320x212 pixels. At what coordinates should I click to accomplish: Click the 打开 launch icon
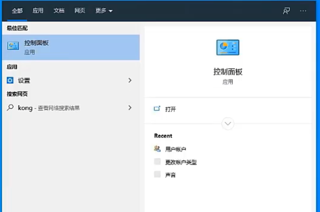[157, 109]
